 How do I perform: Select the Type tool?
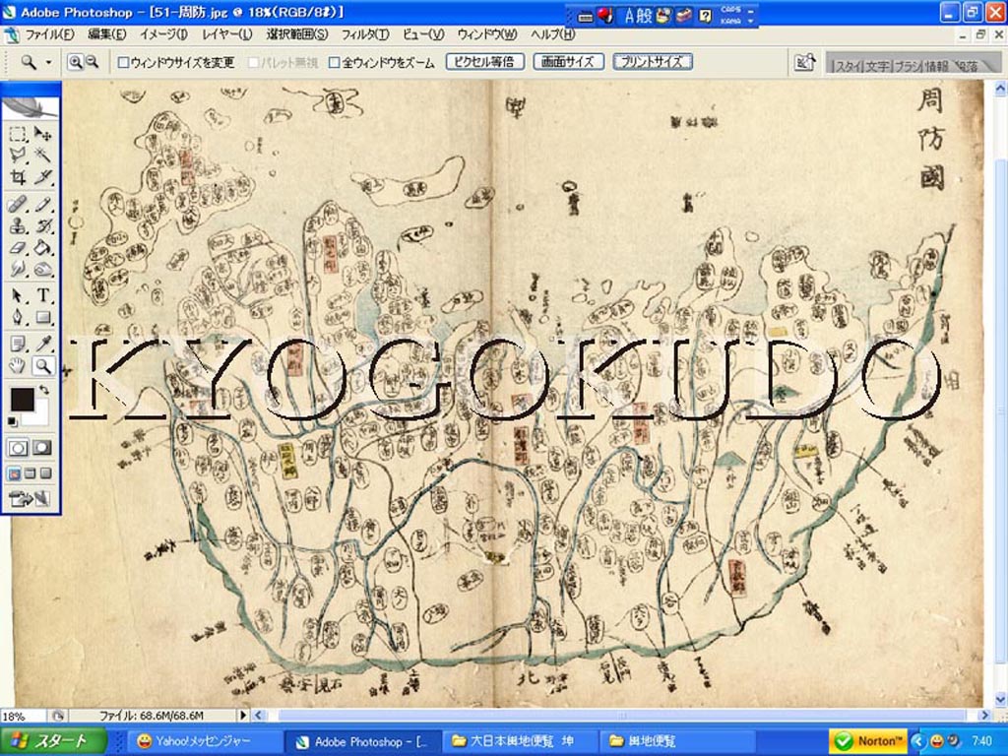(x=42, y=295)
